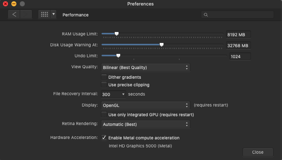Click the Preferences window title

140,4
